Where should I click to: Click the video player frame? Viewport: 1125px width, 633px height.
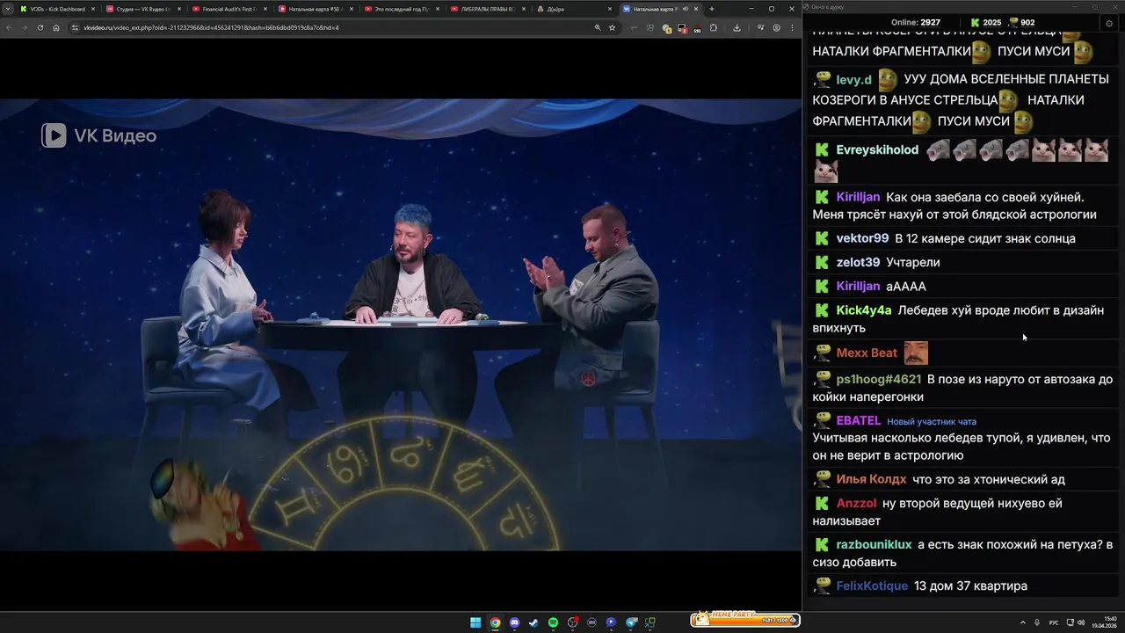coord(401,324)
